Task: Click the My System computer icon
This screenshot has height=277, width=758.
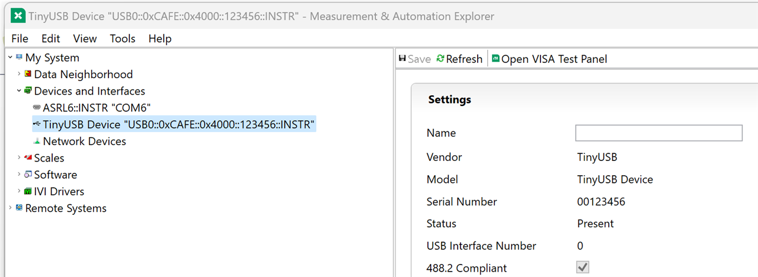Action: click(x=20, y=58)
